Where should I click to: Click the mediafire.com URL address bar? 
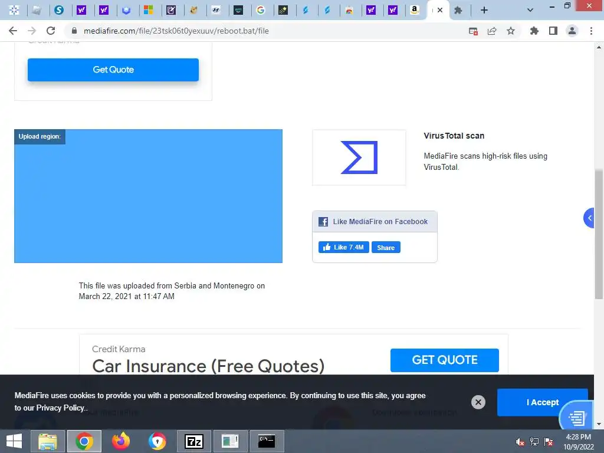[176, 31]
